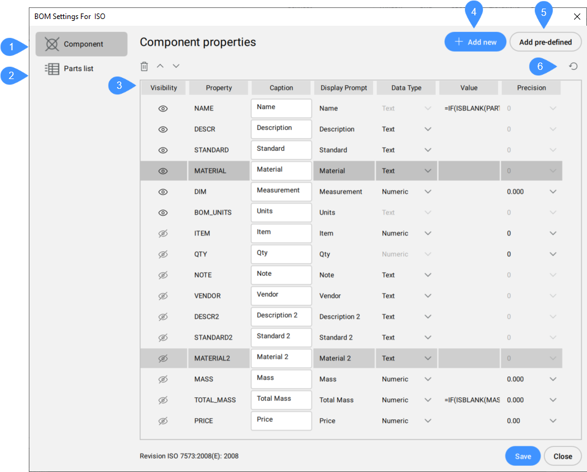Close window using the X icon

coord(577,17)
